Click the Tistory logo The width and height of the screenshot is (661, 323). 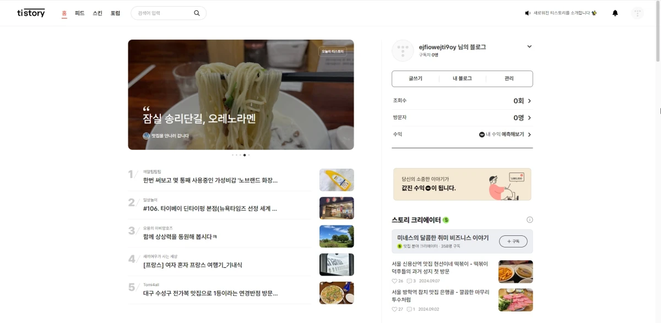(x=30, y=13)
